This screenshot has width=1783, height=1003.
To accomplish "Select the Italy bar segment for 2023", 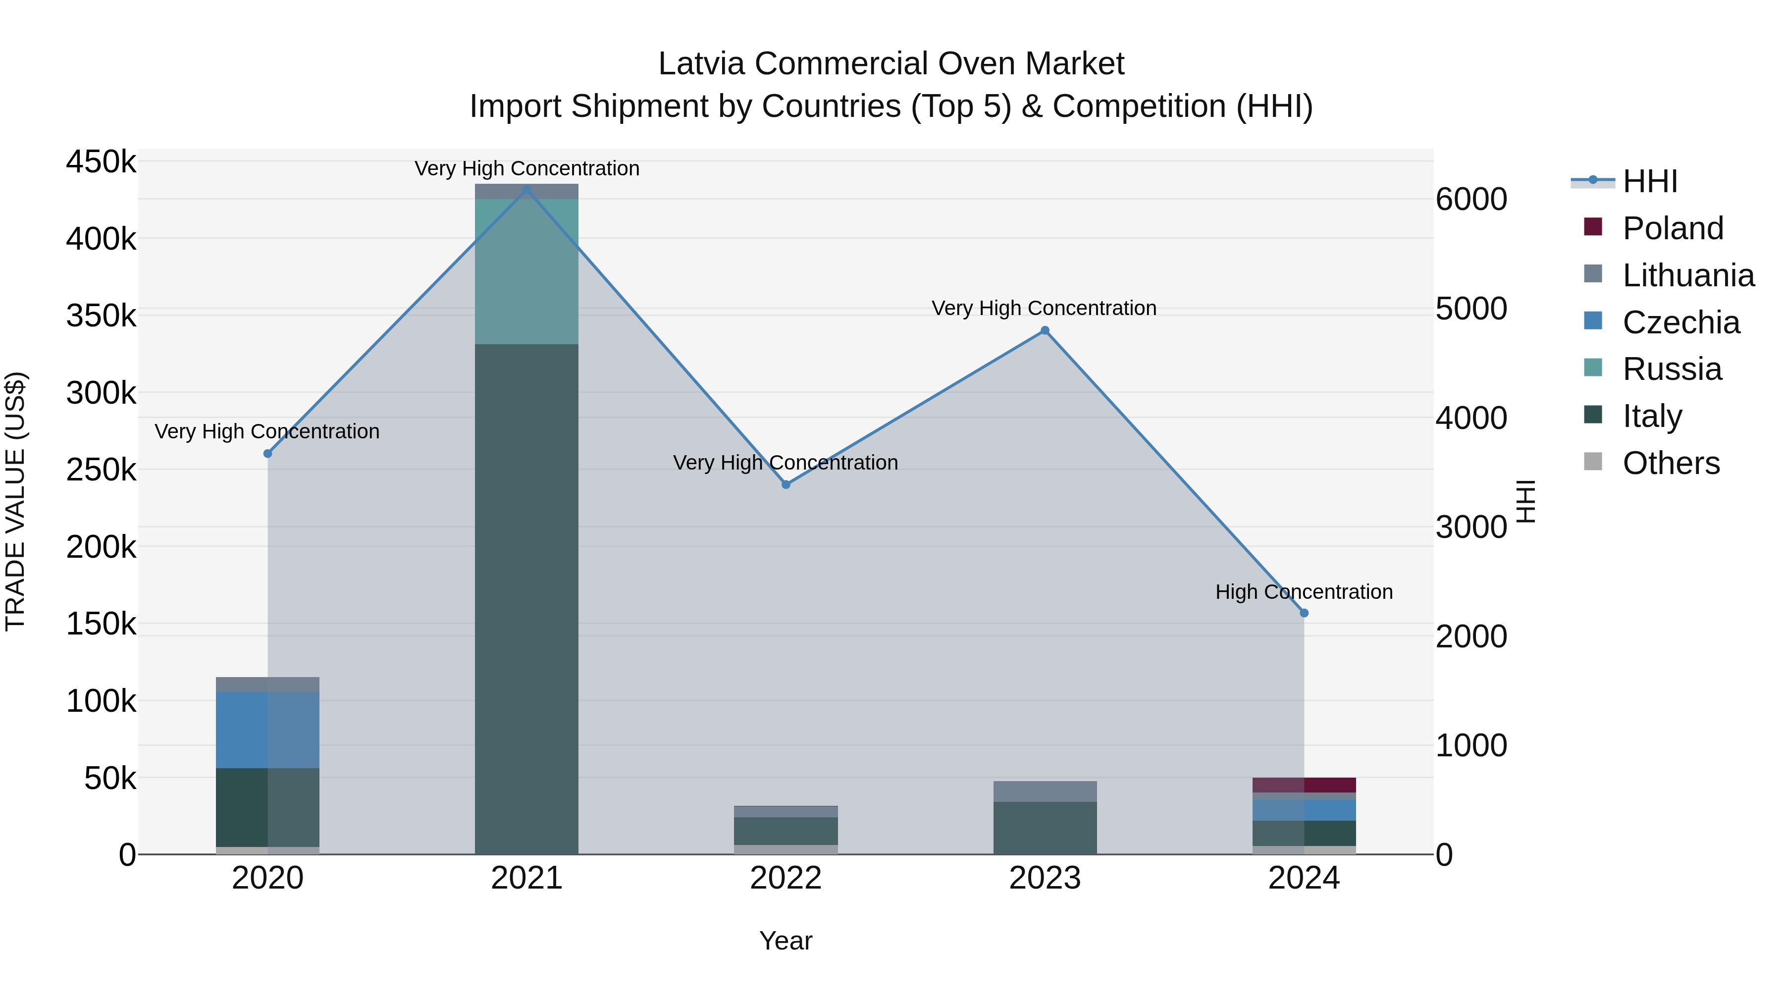I will [1045, 828].
